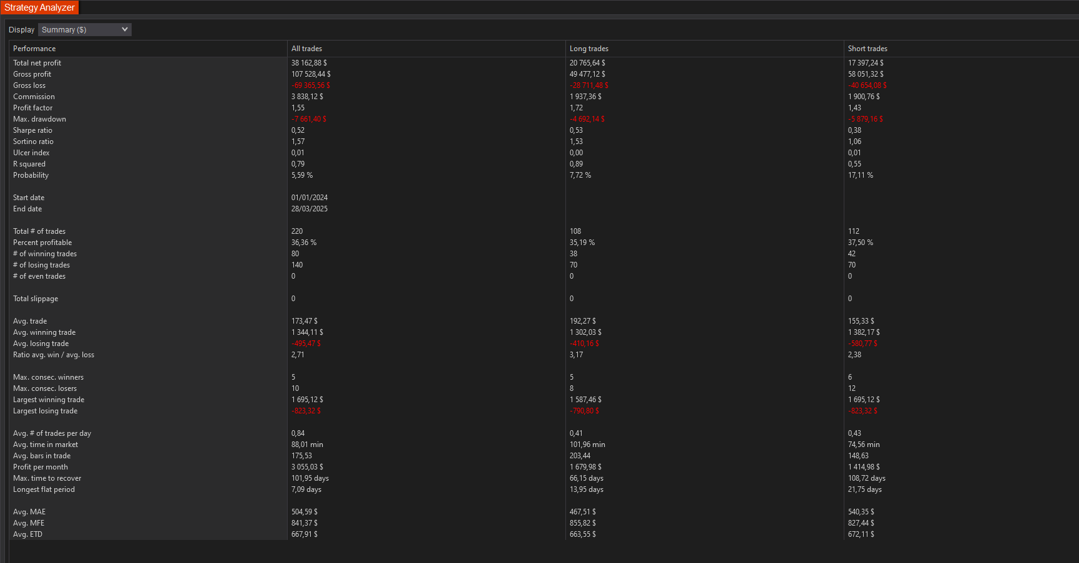Click the 101,95 days time to recover value

point(310,478)
